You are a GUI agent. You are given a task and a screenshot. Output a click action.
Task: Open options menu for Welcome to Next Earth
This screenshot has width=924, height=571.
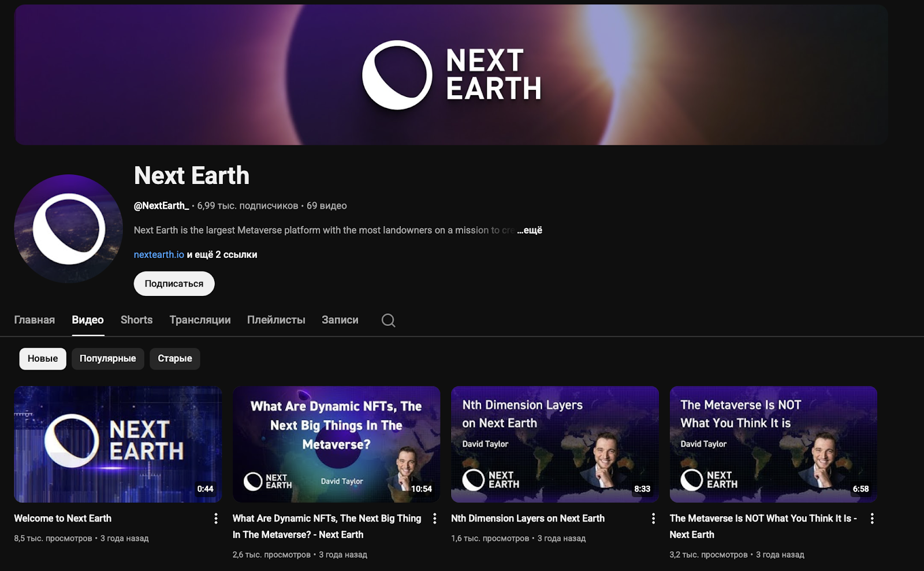click(x=216, y=519)
